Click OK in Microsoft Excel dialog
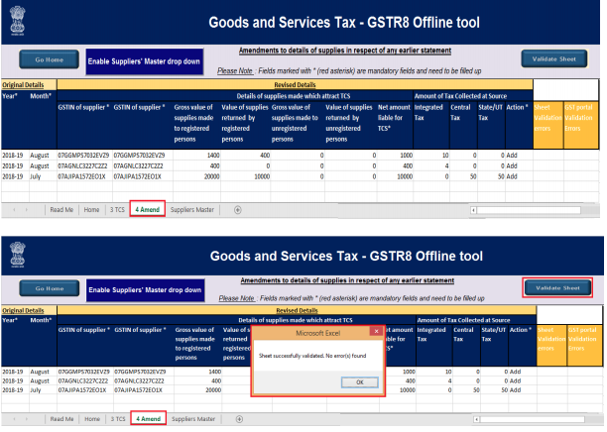 (360, 382)
